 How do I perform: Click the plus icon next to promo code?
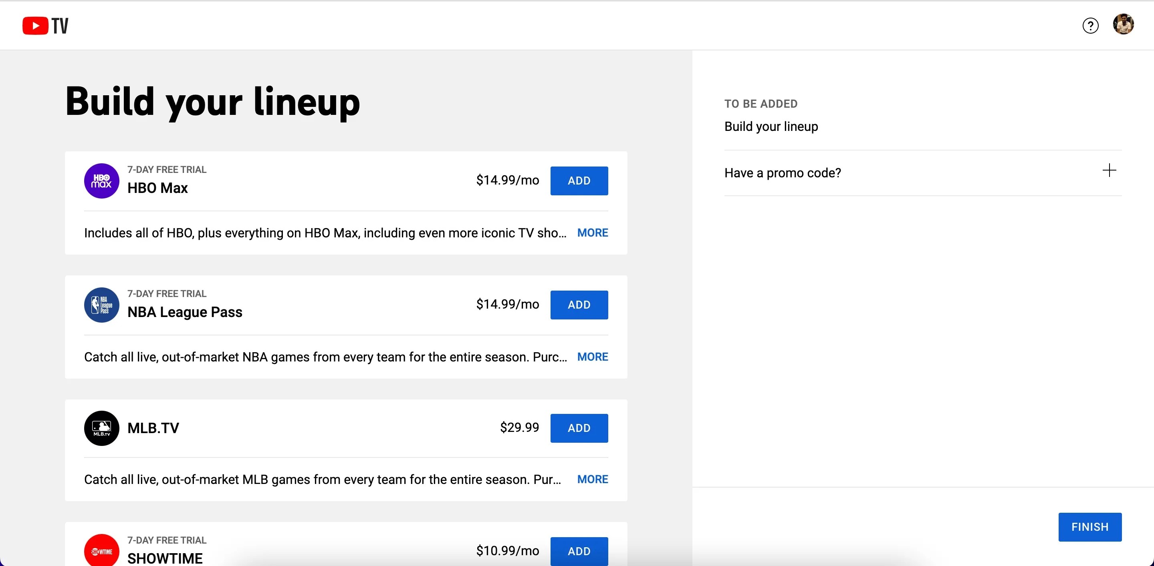coord(1109,170)
